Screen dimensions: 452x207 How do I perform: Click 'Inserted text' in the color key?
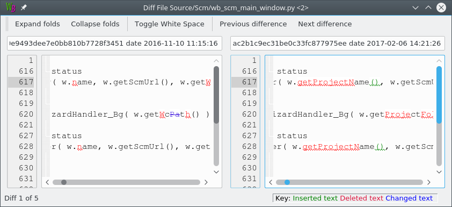[315, 198]
